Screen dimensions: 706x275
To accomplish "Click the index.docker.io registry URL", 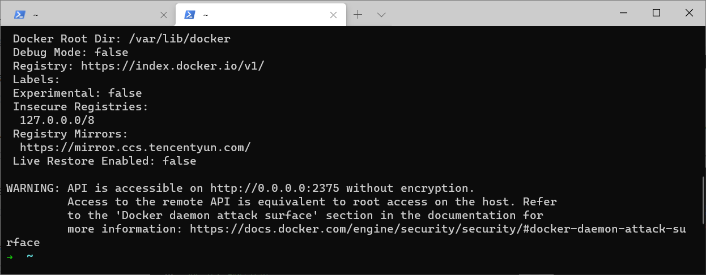I will 173,66.
